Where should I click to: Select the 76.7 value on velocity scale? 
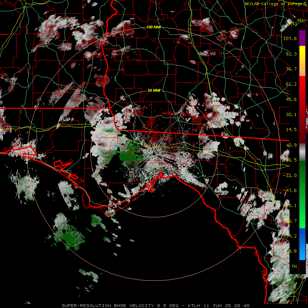(291, 69)
